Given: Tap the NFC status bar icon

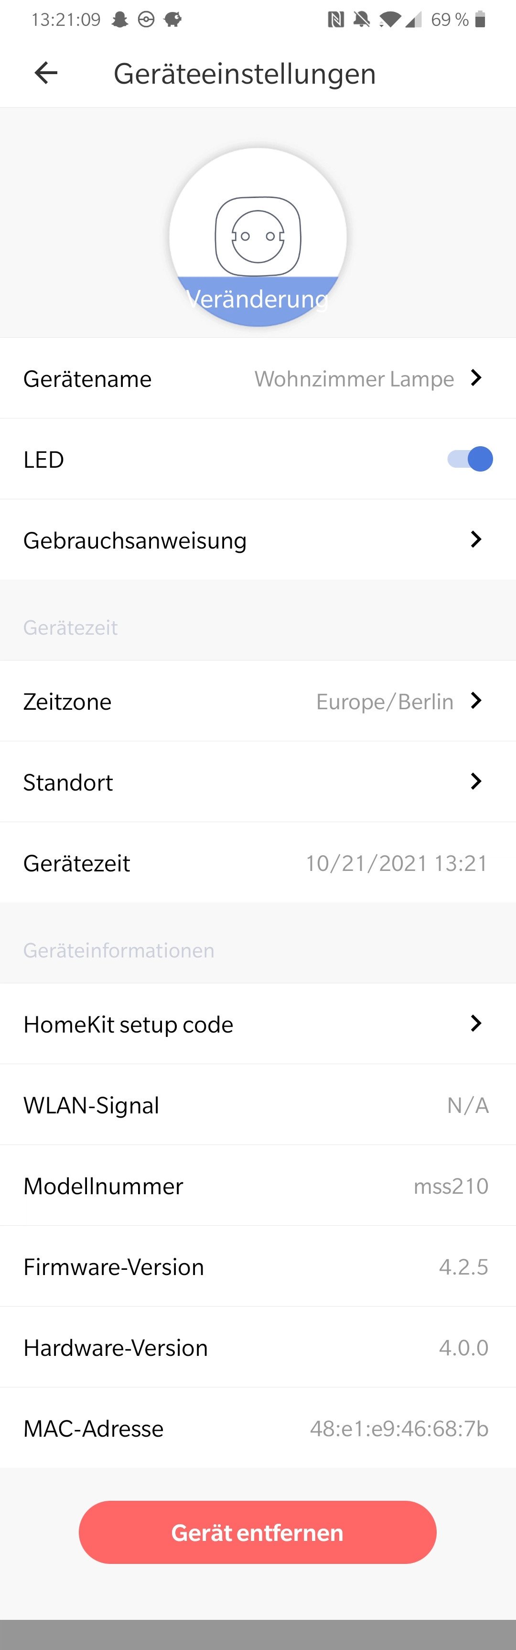Looking at the screenshot, I should tap(336, 20).
